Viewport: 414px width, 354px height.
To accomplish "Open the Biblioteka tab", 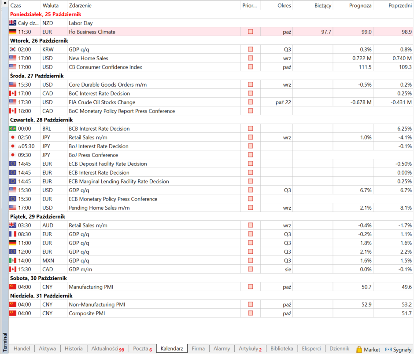I will click(282, 348).
